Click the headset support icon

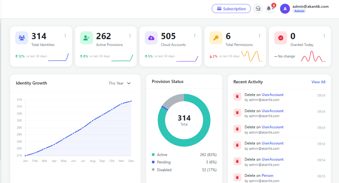[x=258, y=9]
